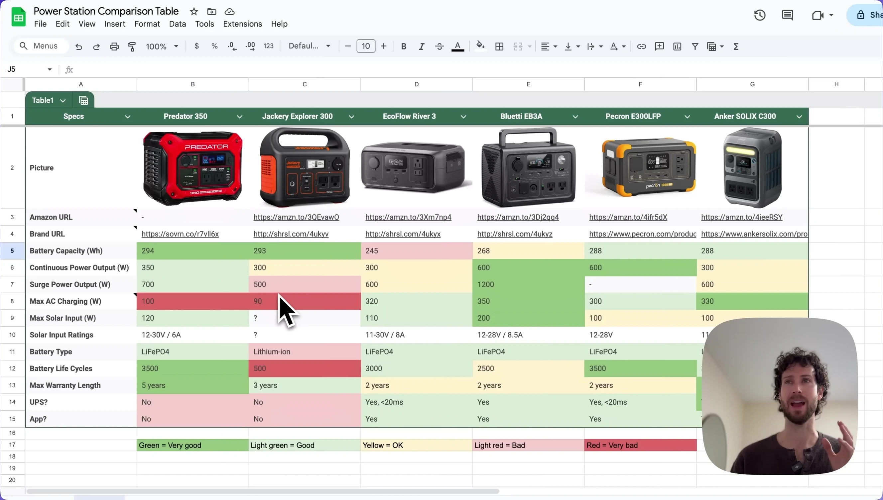Open the Extensions menu
The image size is (883, 500).
click(x=242, y=24)
